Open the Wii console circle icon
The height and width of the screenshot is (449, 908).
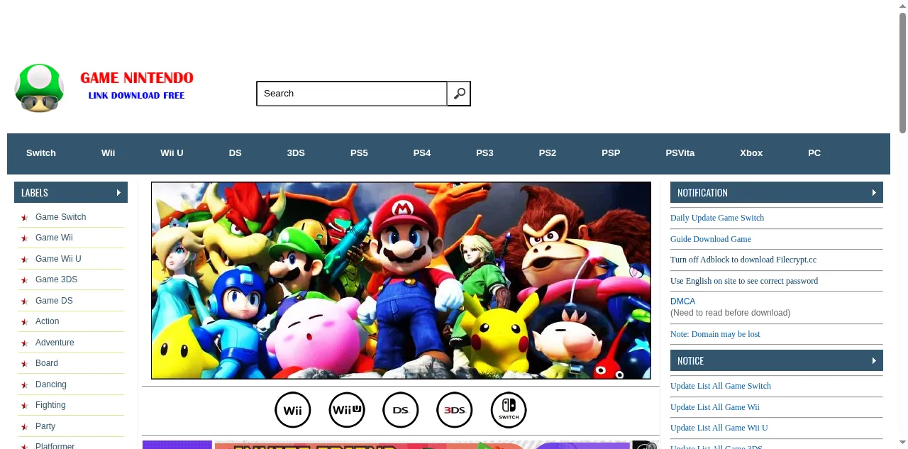[x=293, y=410]
